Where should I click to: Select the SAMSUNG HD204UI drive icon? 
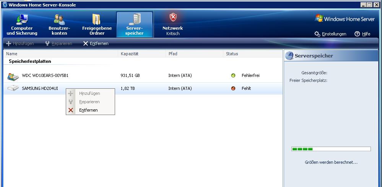(x=13, y=88)
